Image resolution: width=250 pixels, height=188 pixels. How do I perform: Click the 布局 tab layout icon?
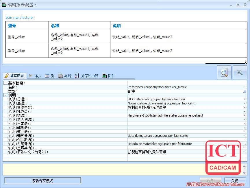60,76
